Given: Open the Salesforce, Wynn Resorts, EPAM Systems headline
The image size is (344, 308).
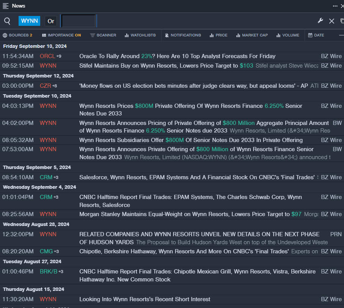Looking at the screenshot, I should pyautogui.click(x=197, y=177).
